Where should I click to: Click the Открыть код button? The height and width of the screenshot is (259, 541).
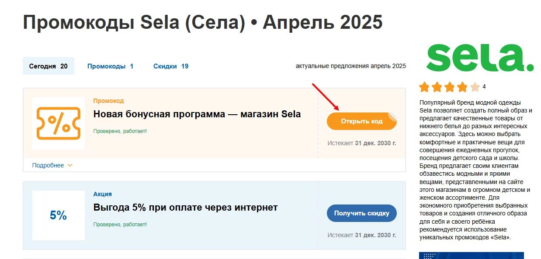361,121
